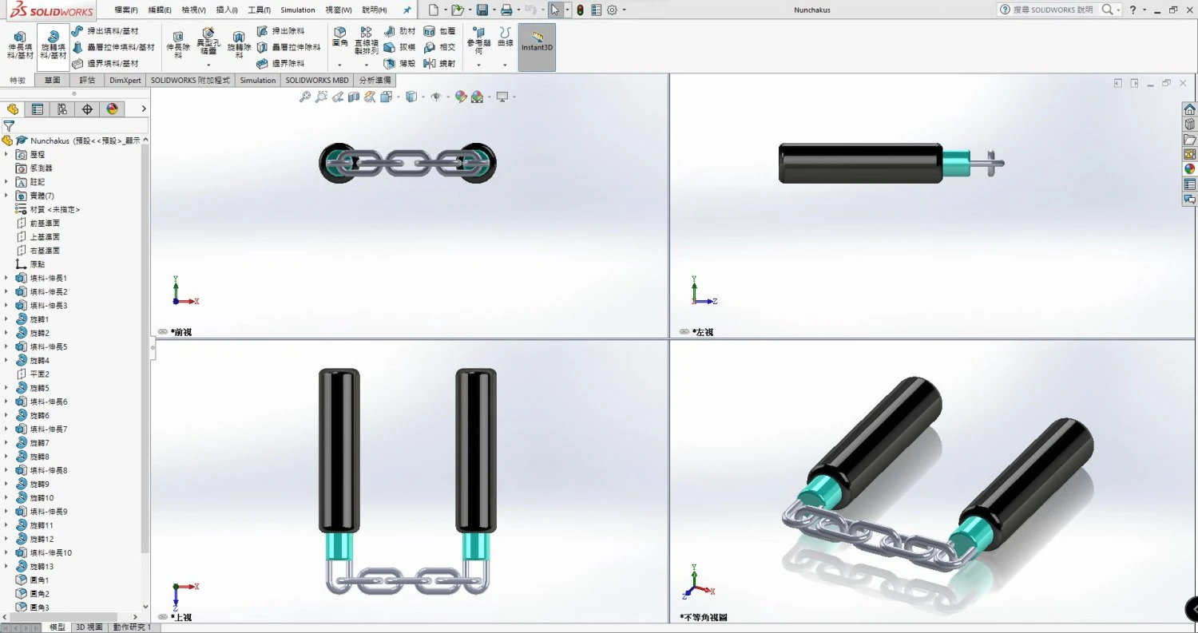1198x633 pixels.
Task: Toggle the Instant3D button
Action: click(x=537, y=46)
